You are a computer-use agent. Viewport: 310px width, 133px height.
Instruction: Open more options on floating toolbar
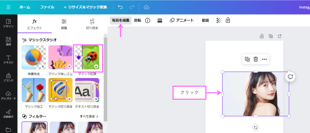[264, 59]
